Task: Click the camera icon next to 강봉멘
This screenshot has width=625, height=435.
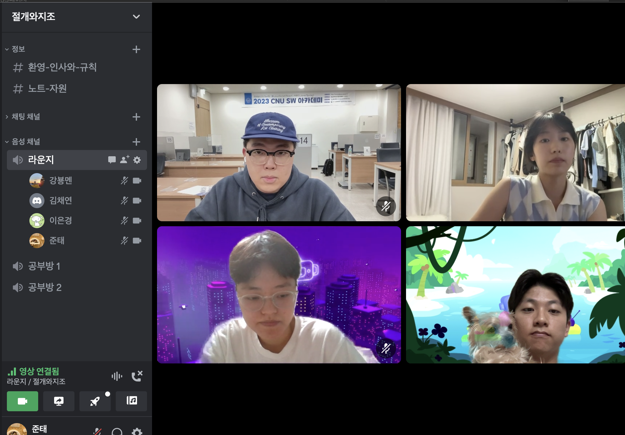Action: [x=137, y=181]
